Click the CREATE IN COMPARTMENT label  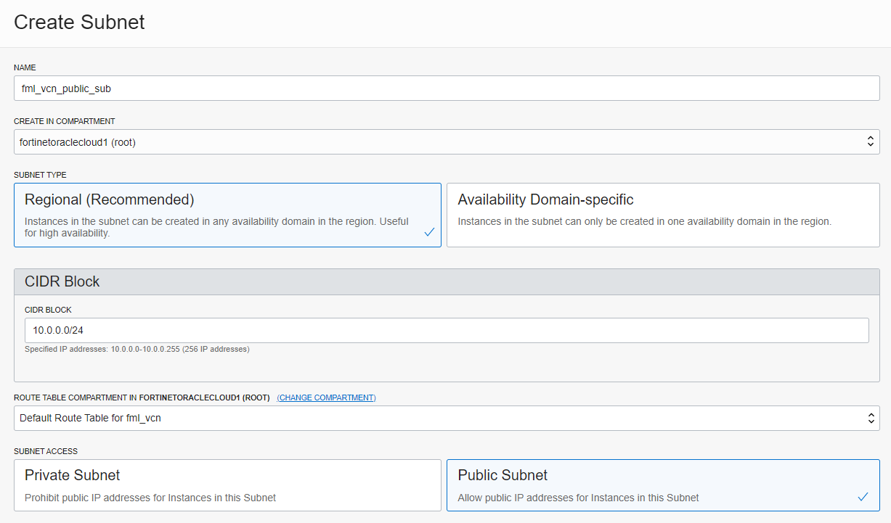tap(65, 121)
